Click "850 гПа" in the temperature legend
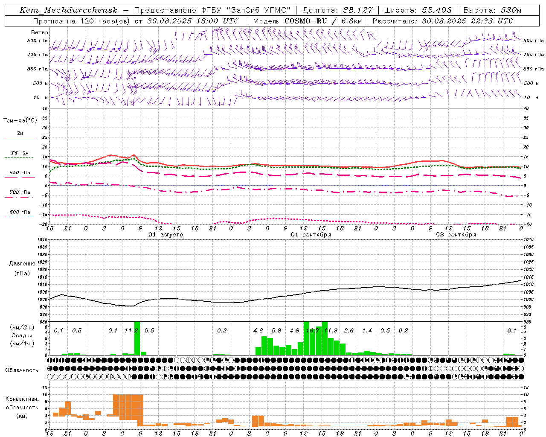Viewport: 546px width, 437px height. (20, 173)
